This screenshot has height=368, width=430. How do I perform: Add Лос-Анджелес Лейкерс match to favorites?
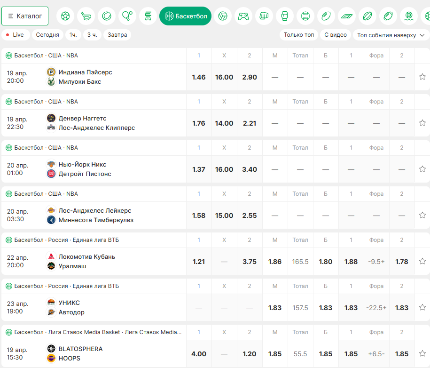point(422,216)
